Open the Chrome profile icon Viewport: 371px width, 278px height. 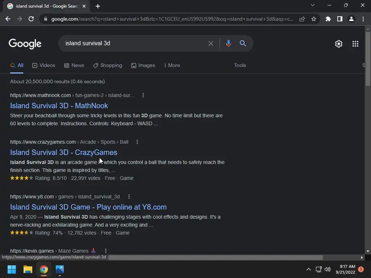(351, 19)
